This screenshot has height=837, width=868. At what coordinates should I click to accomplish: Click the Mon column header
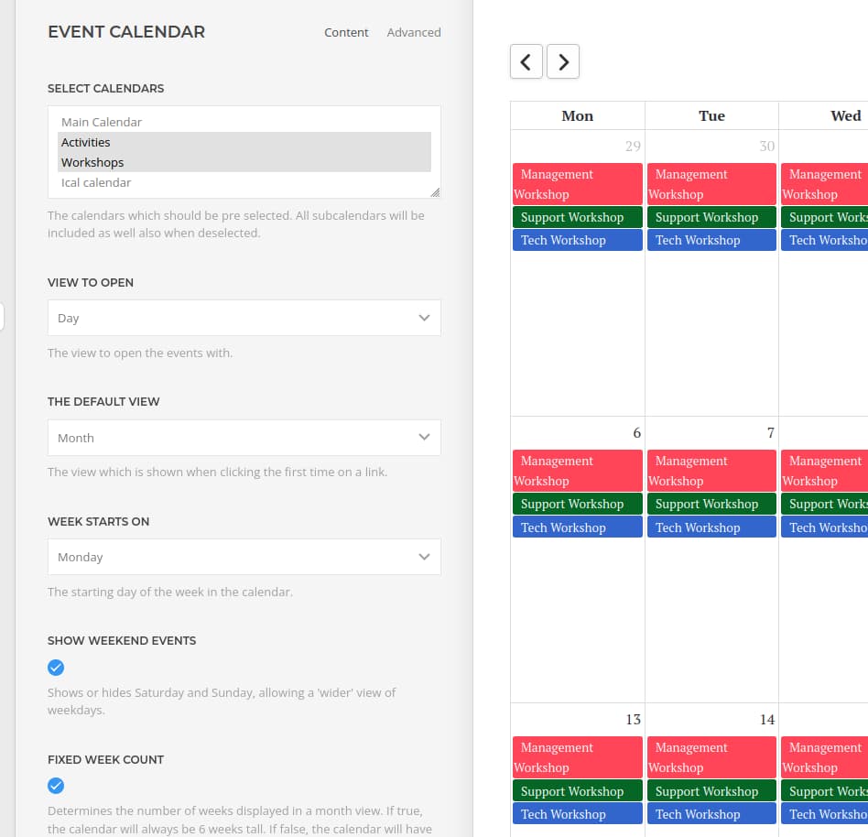[578, 115]
